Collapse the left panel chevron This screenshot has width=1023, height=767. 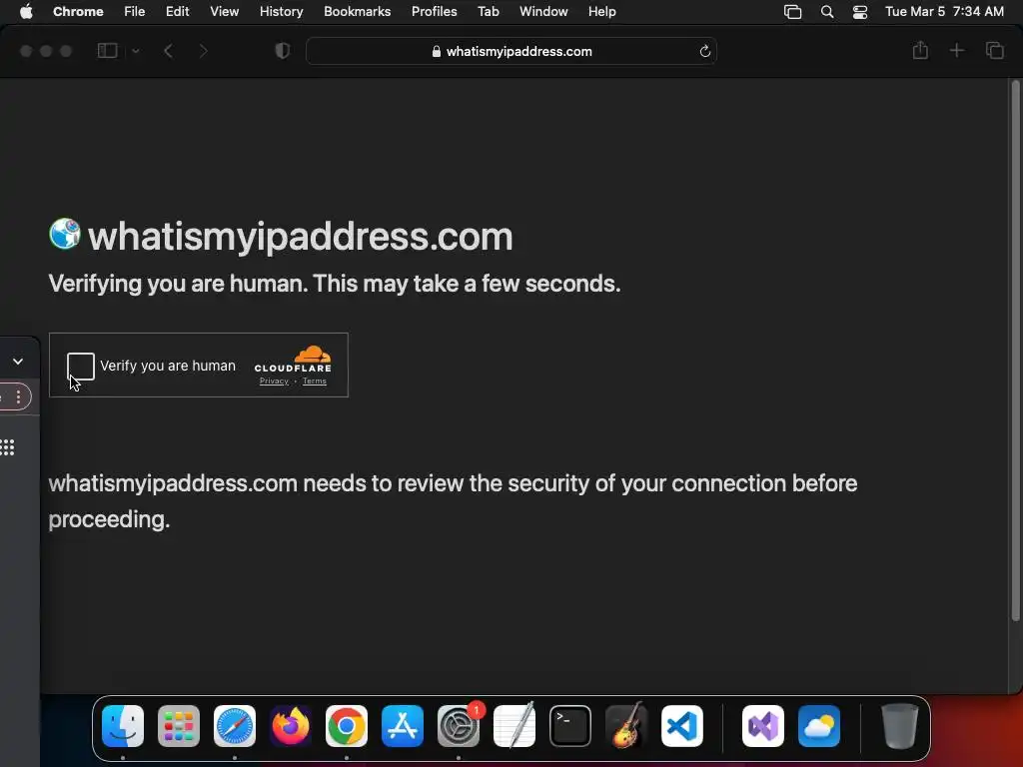(18, 362)
